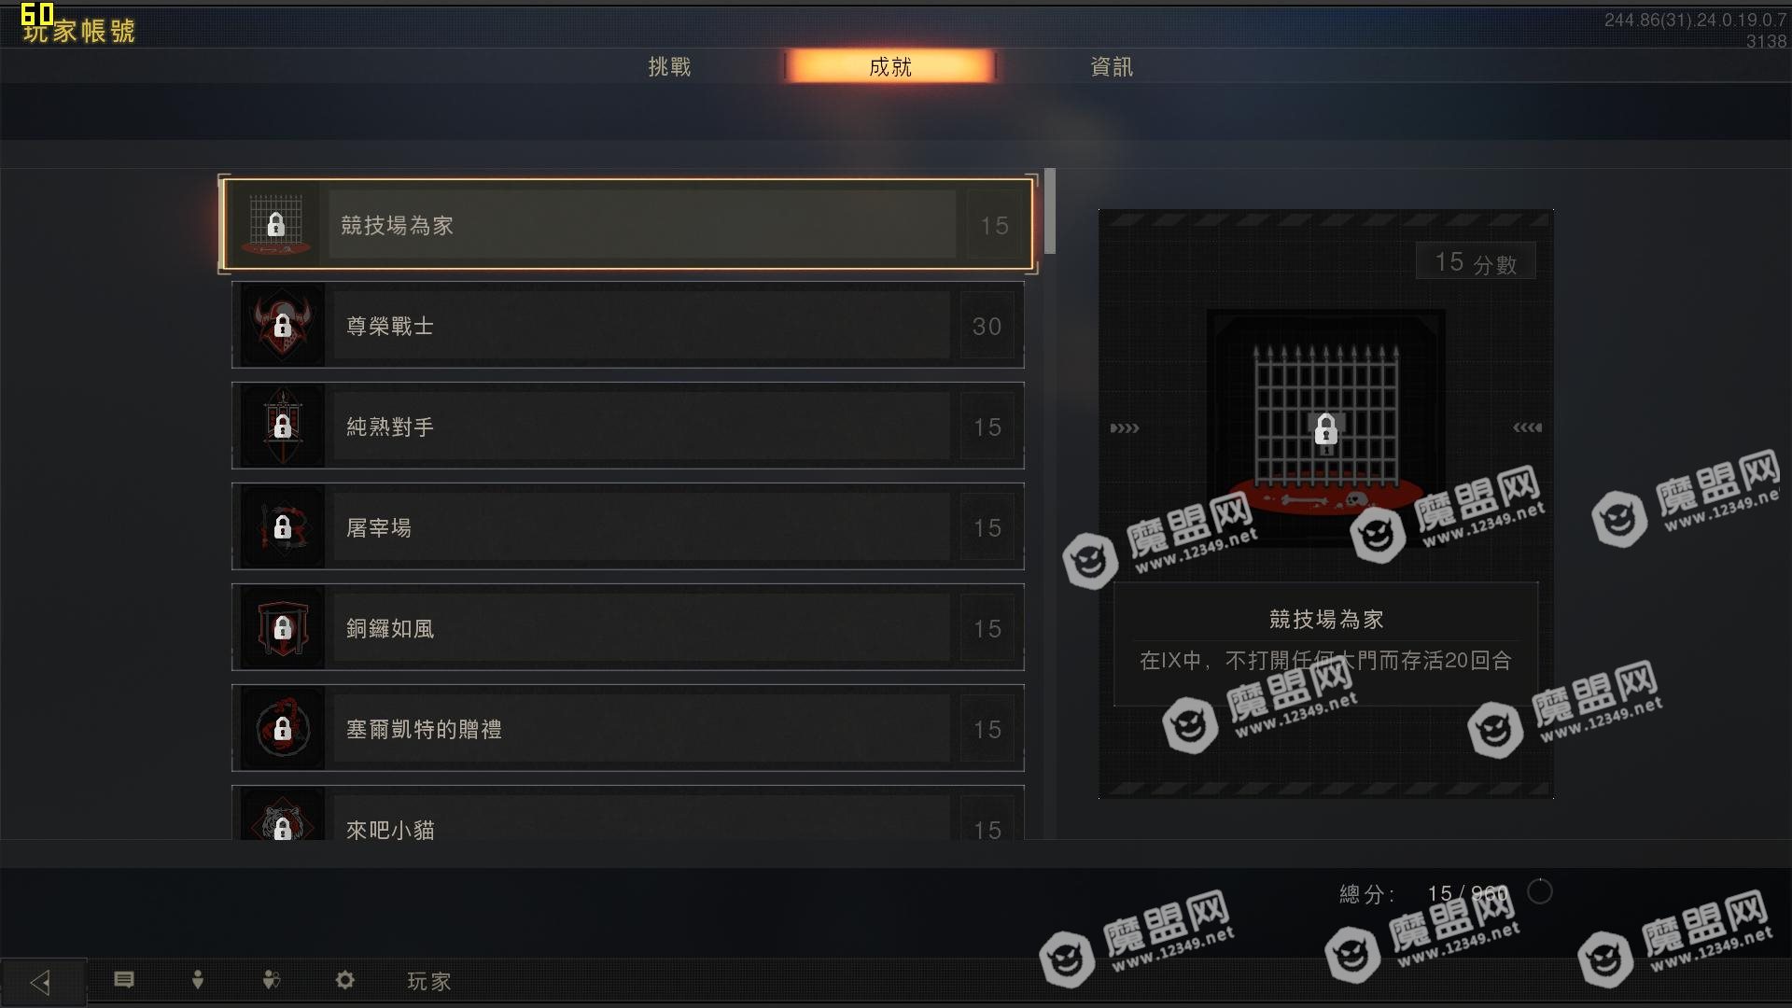This screenshot has width=1792, height=1008.
Task: Open the settings gear icon
Action: [x=345, y=980]
